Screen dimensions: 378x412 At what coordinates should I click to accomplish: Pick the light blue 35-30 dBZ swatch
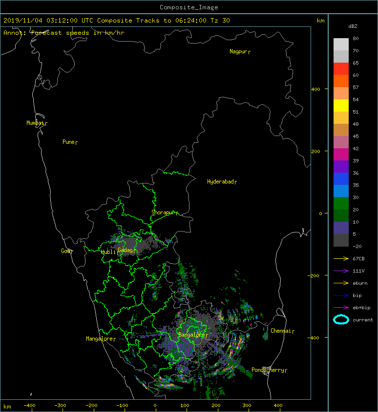[341, 191]
